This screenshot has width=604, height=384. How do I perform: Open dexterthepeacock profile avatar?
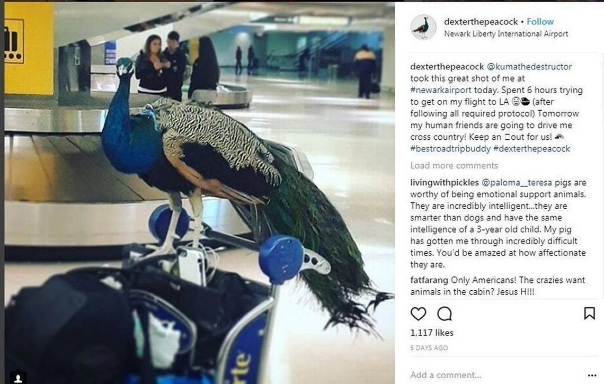[x=423, y=28]
